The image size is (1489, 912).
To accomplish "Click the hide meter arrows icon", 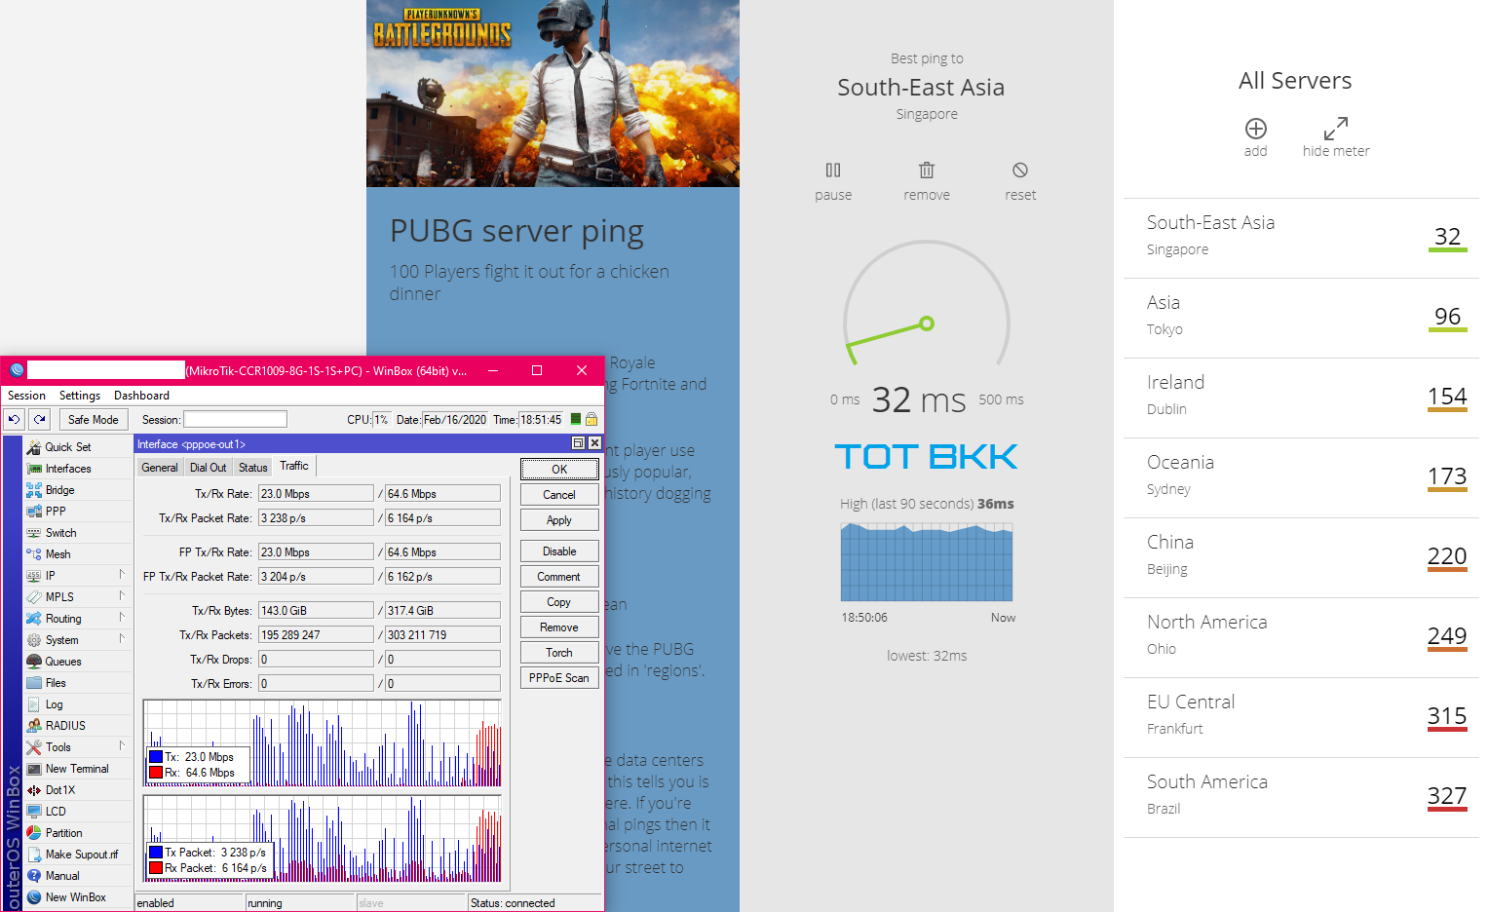I will pyautogui.click(x=1336, y=129).
